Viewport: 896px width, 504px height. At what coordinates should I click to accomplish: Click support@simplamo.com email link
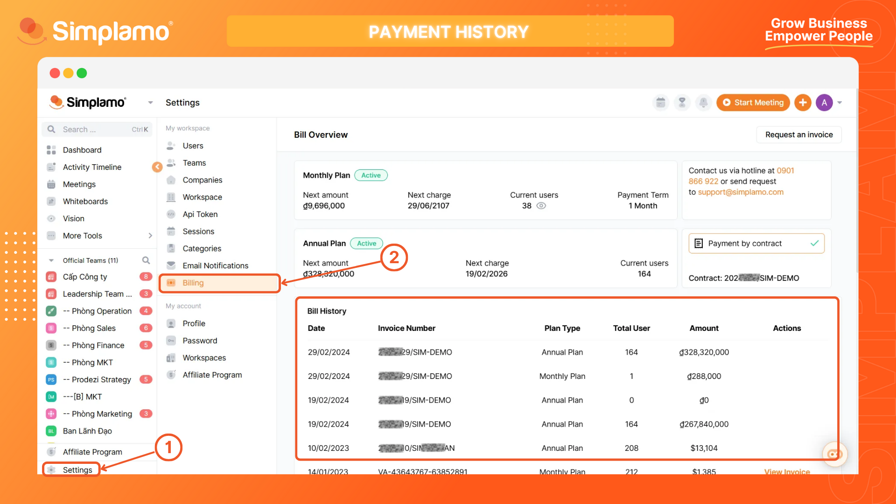(741, 192)
